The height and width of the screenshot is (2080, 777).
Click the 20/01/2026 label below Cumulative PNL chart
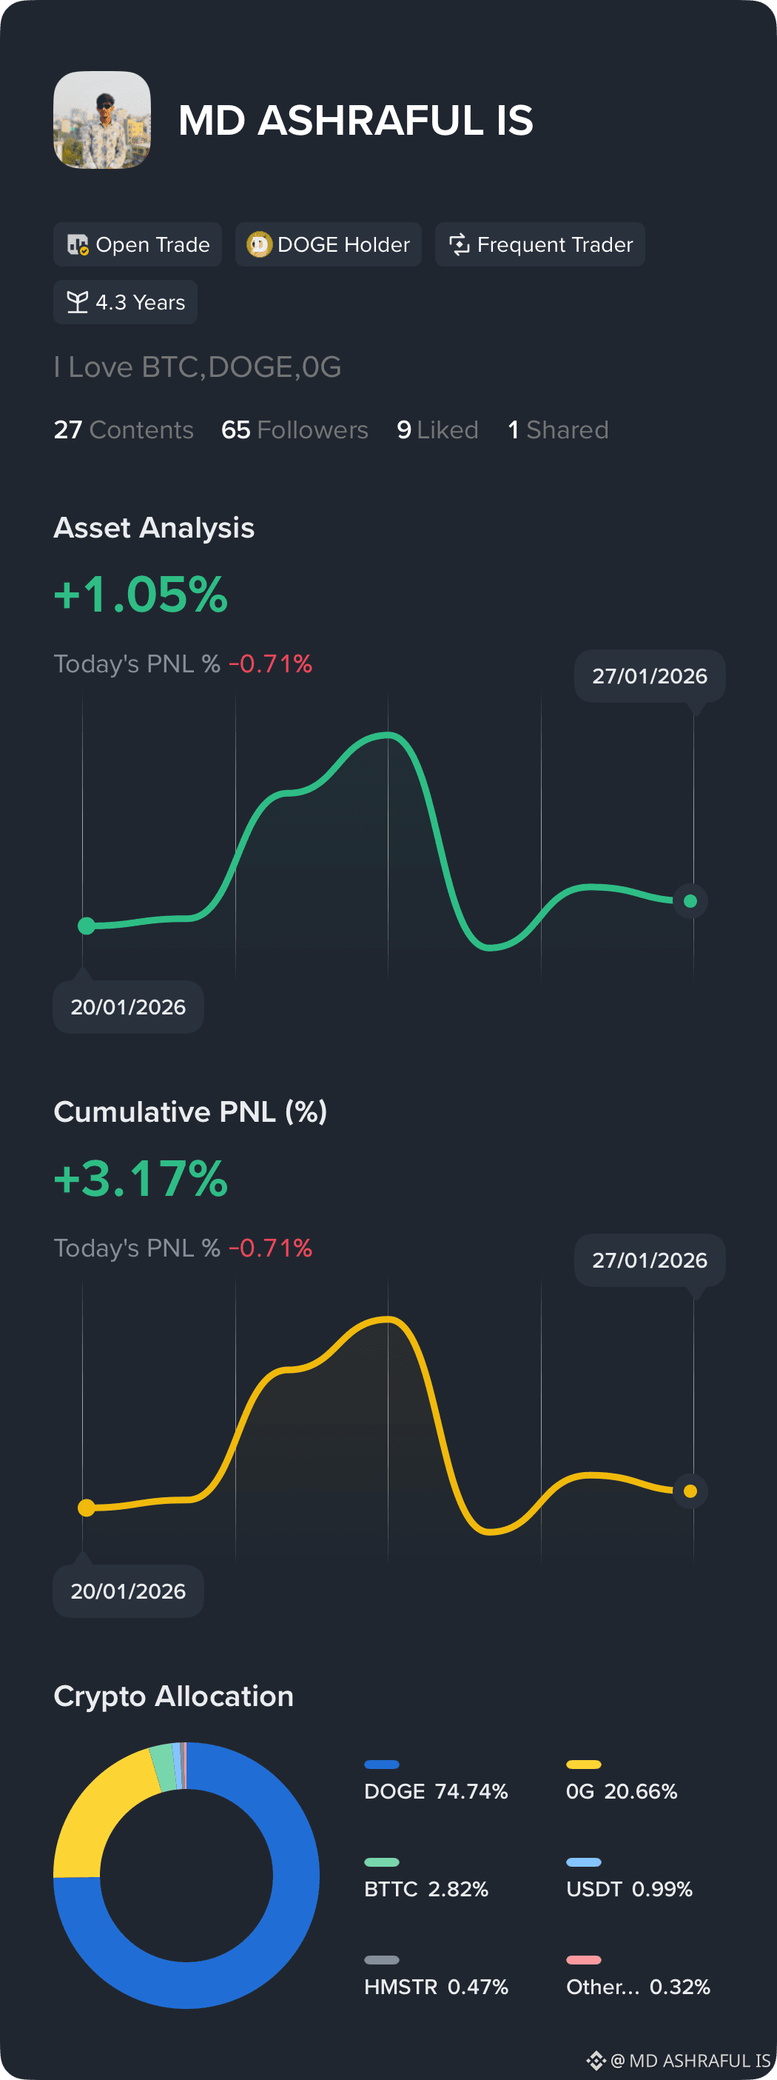(x=128, y=1591)
